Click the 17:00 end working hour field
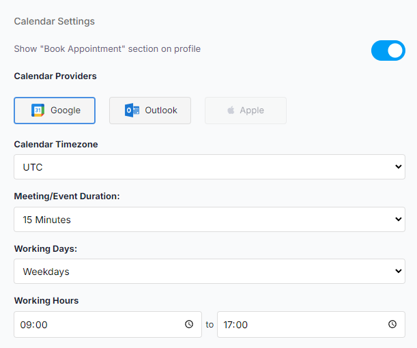This screenshot has width=417, height=348. [x=300, y=325]
